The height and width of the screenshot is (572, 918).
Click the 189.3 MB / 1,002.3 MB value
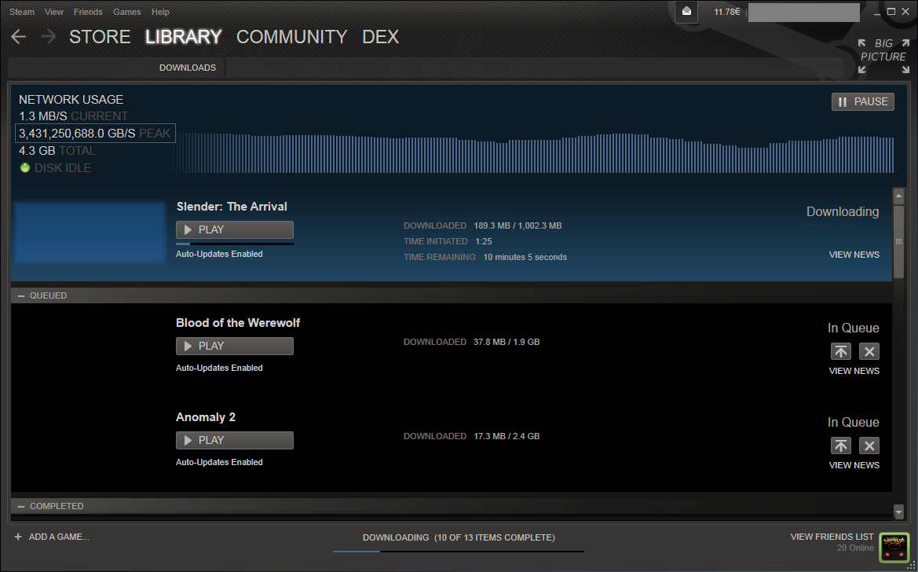518,225
